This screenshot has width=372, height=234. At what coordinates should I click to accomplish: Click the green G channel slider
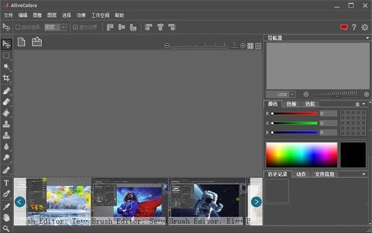click(x=294, y=123)
